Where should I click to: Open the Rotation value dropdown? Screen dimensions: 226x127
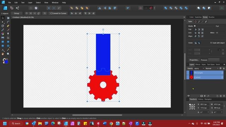click(x=208, y=112)
